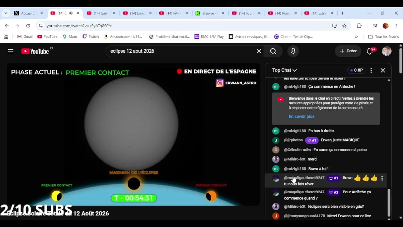Open the browser media controls
Viewport: 403px width, 227px height.
coord(375,26)
